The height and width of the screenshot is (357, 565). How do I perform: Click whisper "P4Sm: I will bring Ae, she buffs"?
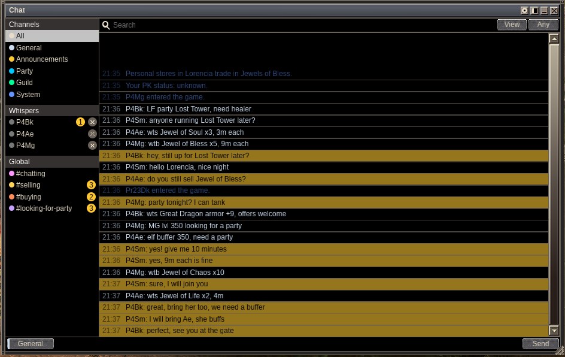coord(324,319)
